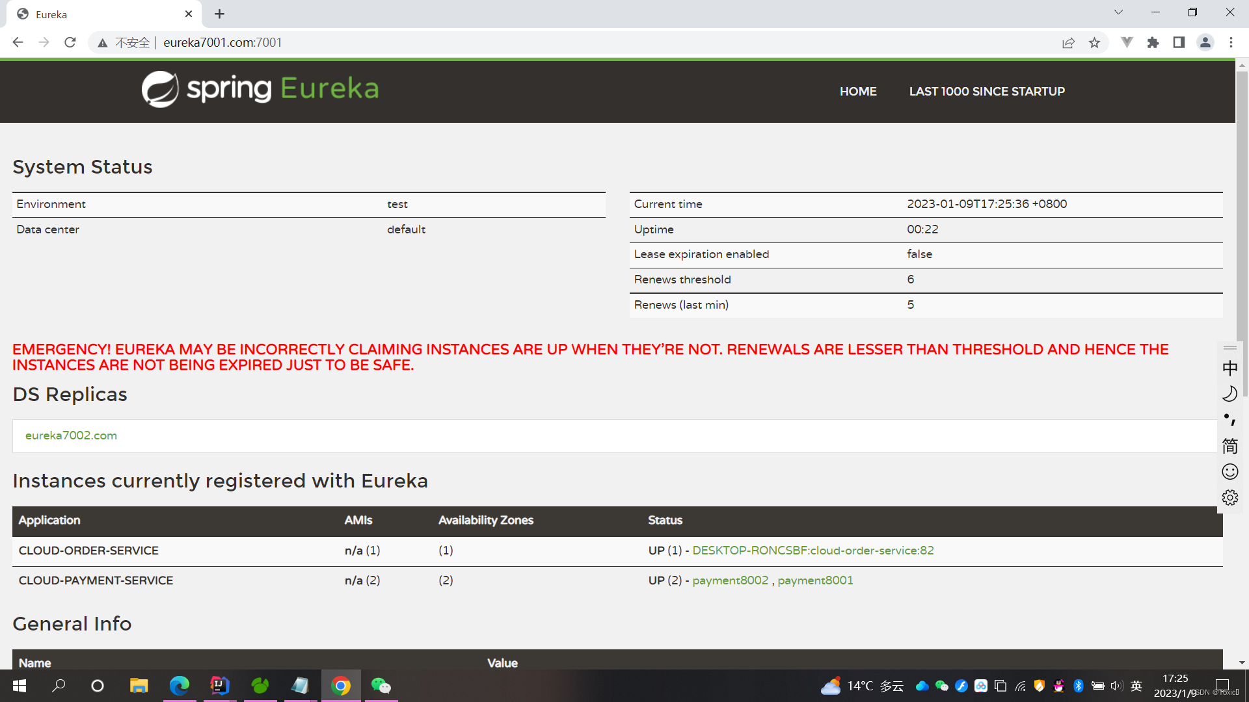Viewport: 1249px width, 702px height.
Task: Expand the tab search chevron
Action: (x=1118, y=12)
